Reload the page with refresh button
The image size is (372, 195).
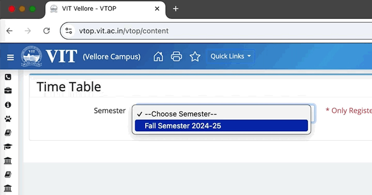point(46,31)
